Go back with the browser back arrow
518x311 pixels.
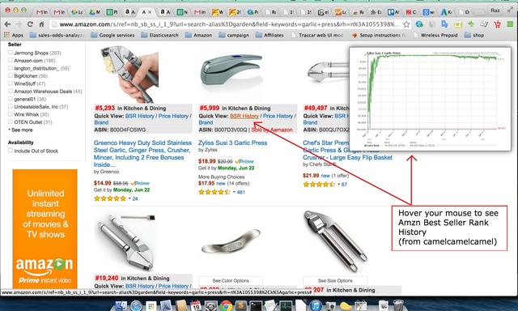(x=7, y=24)
